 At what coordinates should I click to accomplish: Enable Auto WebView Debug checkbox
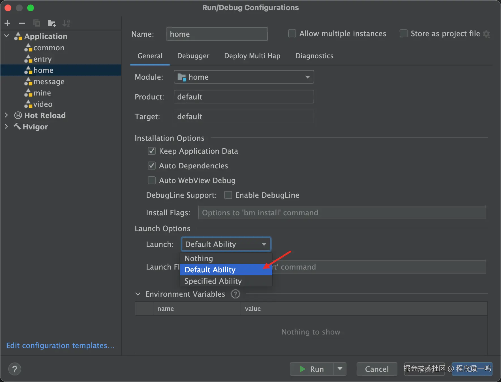(152, 181)
